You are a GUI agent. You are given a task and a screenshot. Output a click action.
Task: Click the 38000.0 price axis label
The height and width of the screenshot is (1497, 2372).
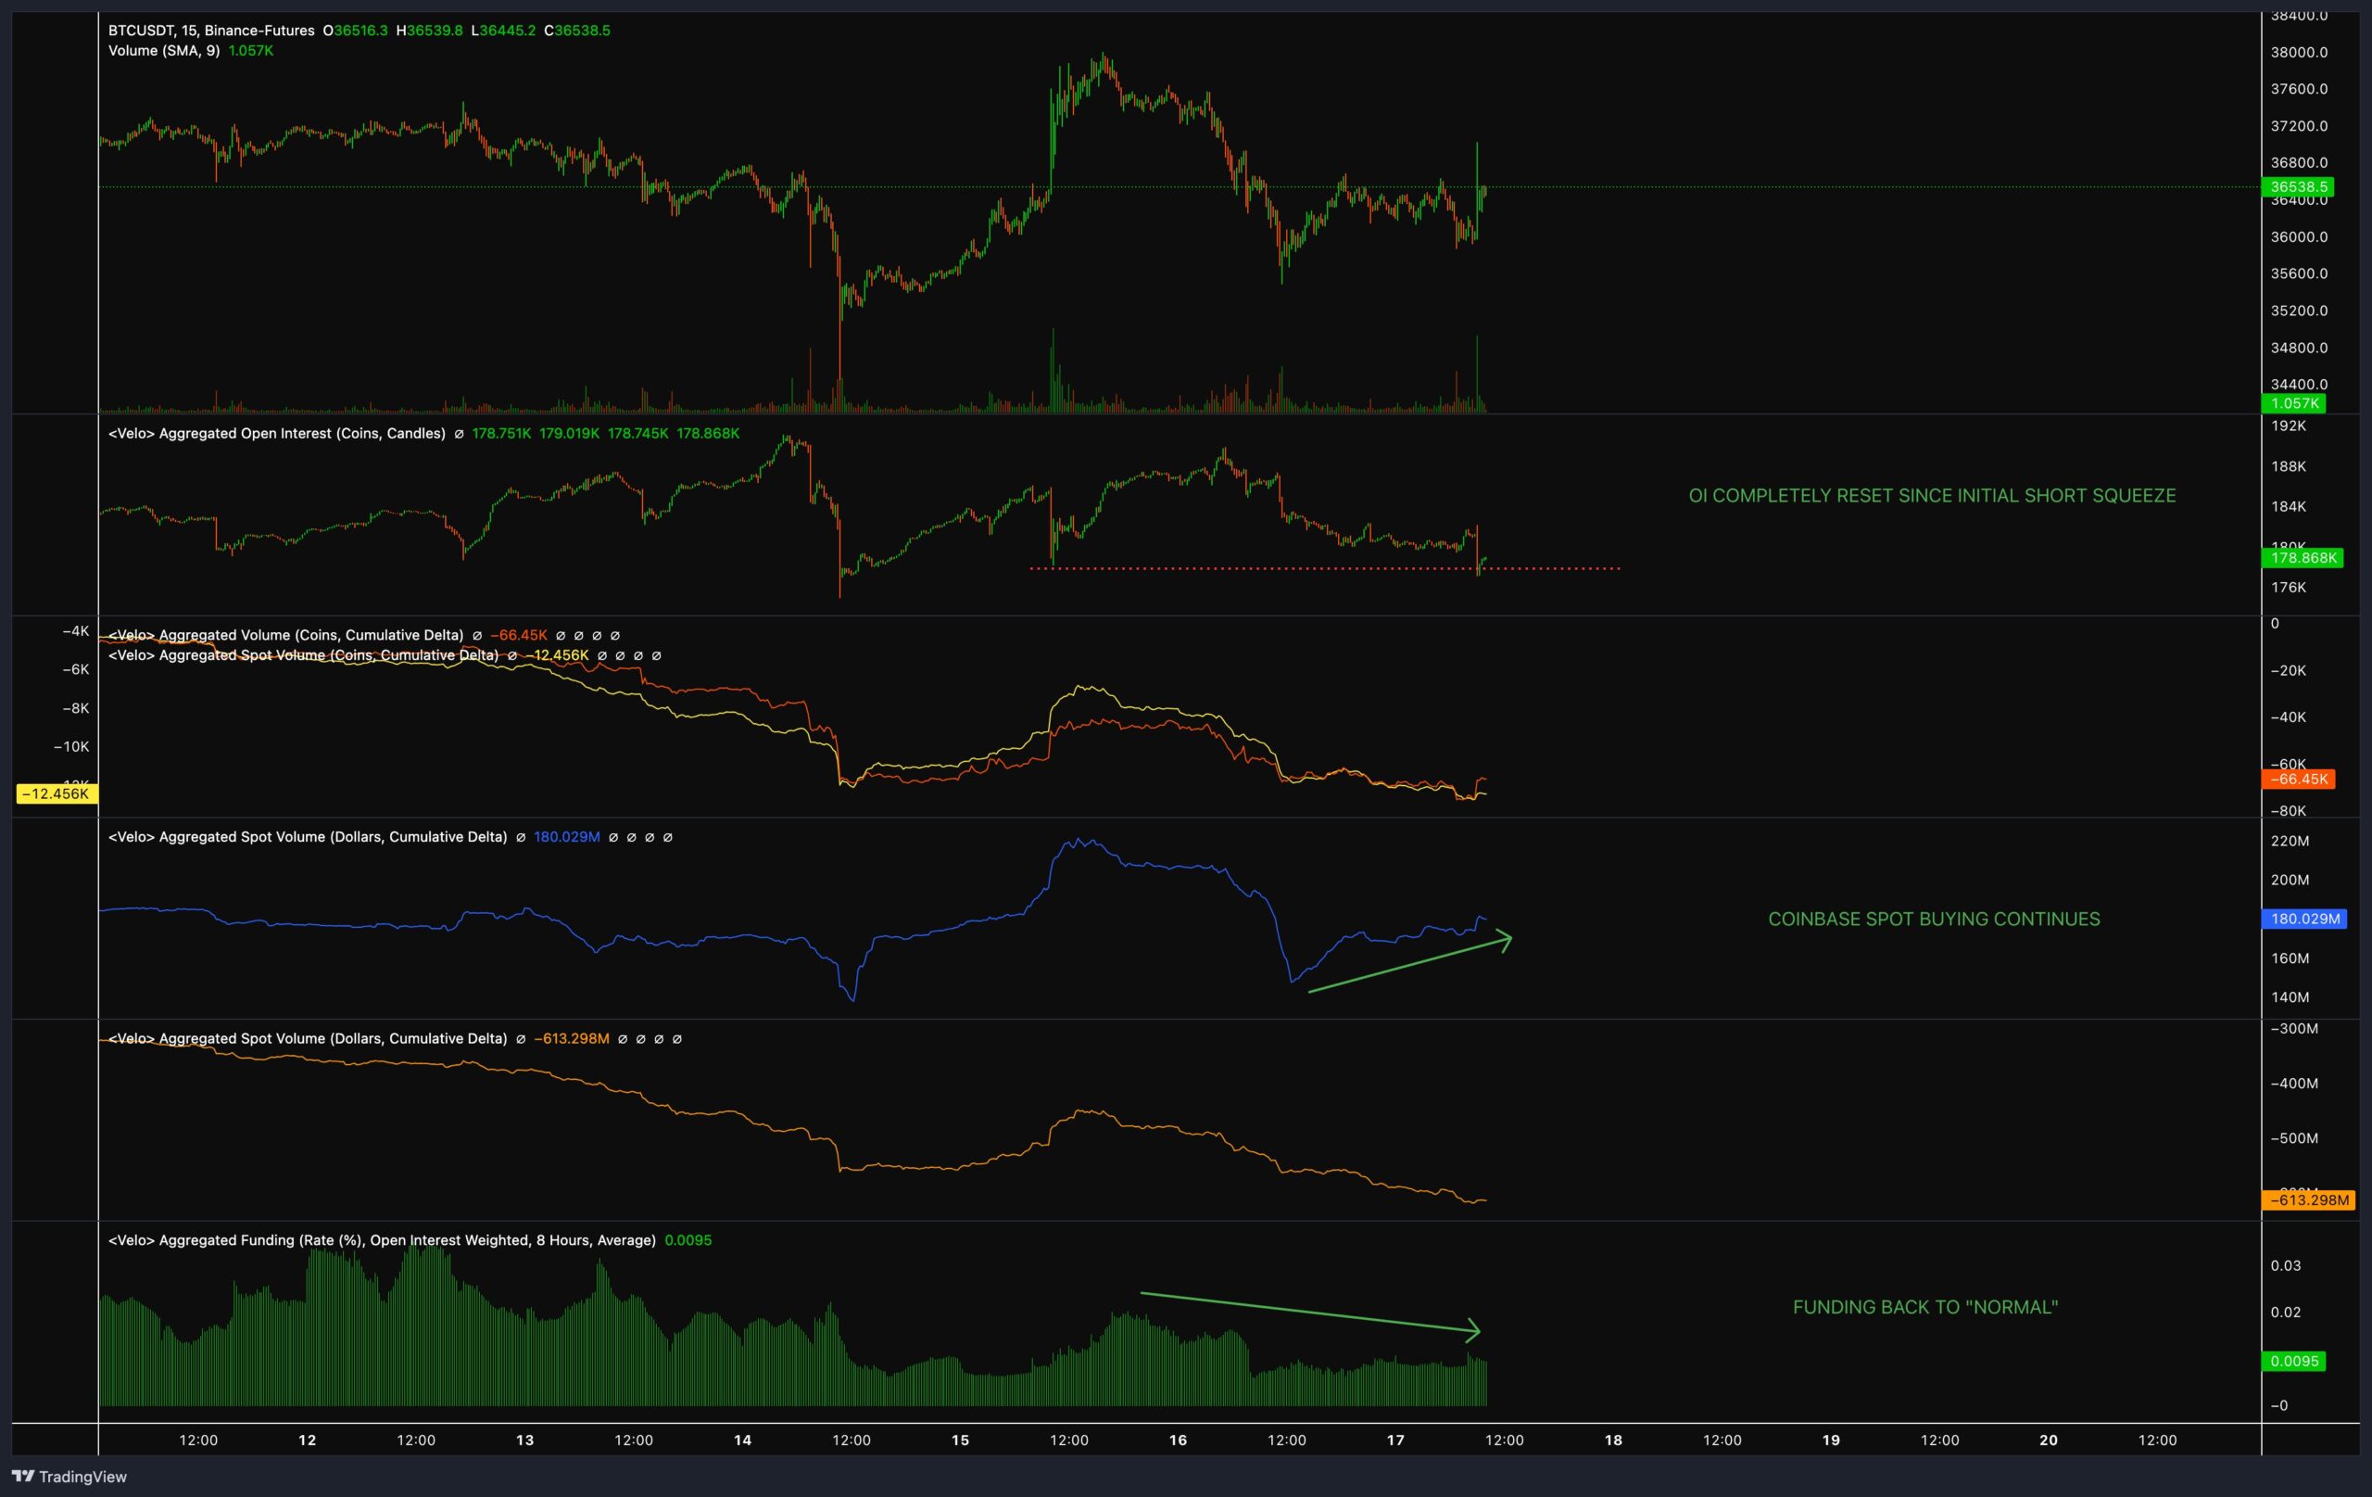click(x=2299, y=52)
